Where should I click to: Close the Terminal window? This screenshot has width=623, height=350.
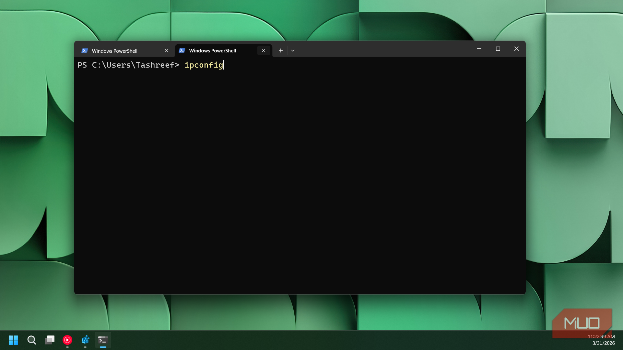(x=516, y=49)
